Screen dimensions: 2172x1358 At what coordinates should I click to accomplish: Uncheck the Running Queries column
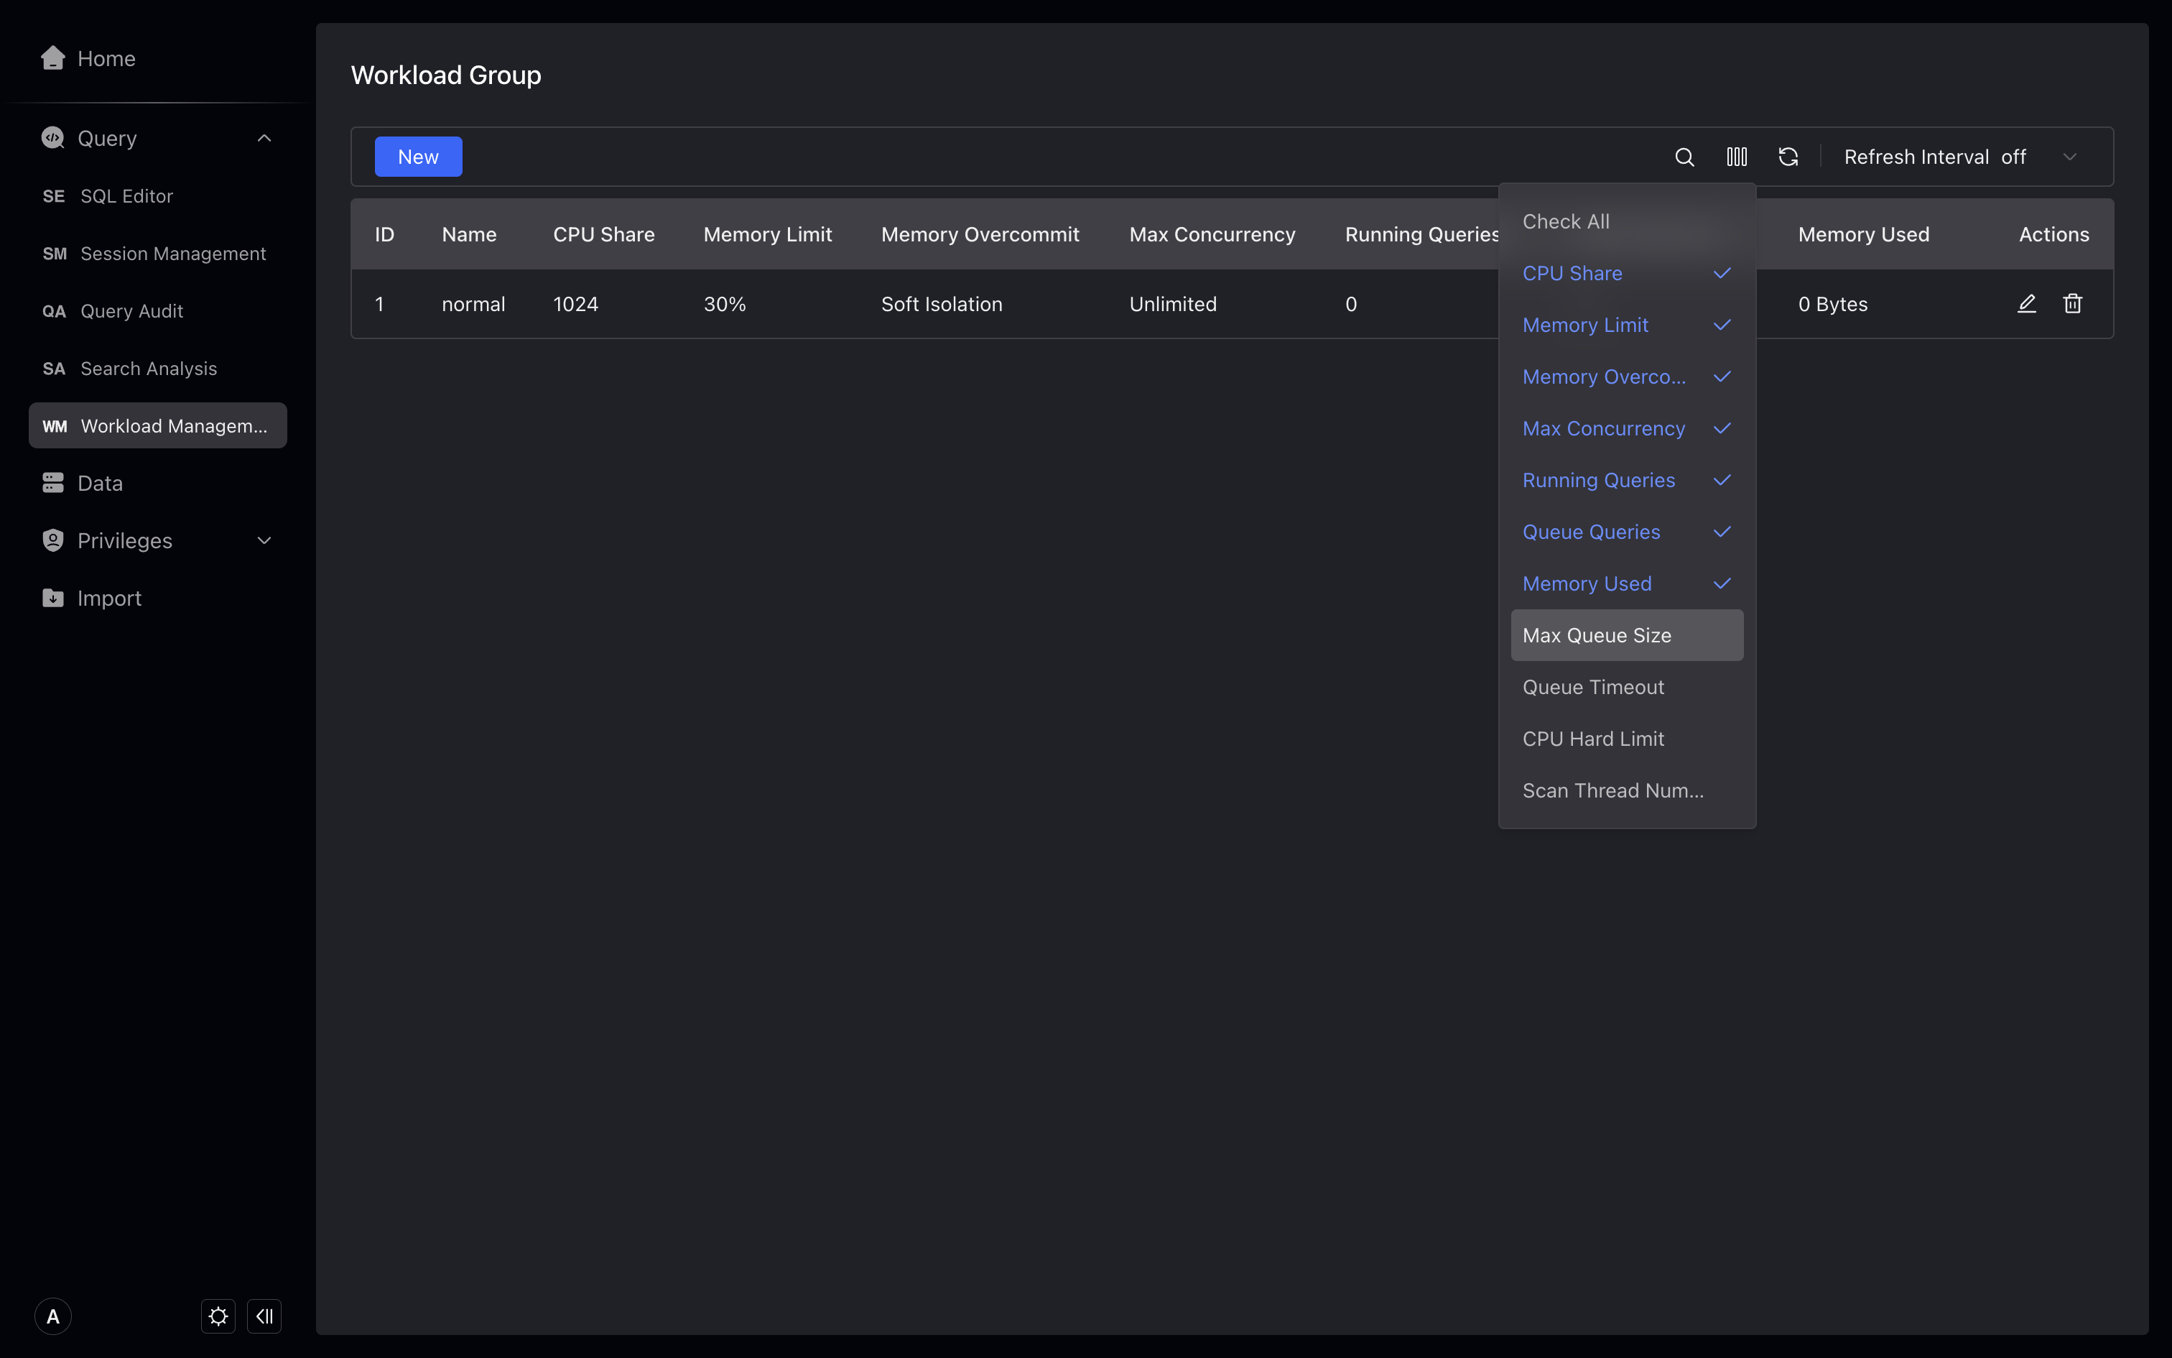tap(1628, 481)
